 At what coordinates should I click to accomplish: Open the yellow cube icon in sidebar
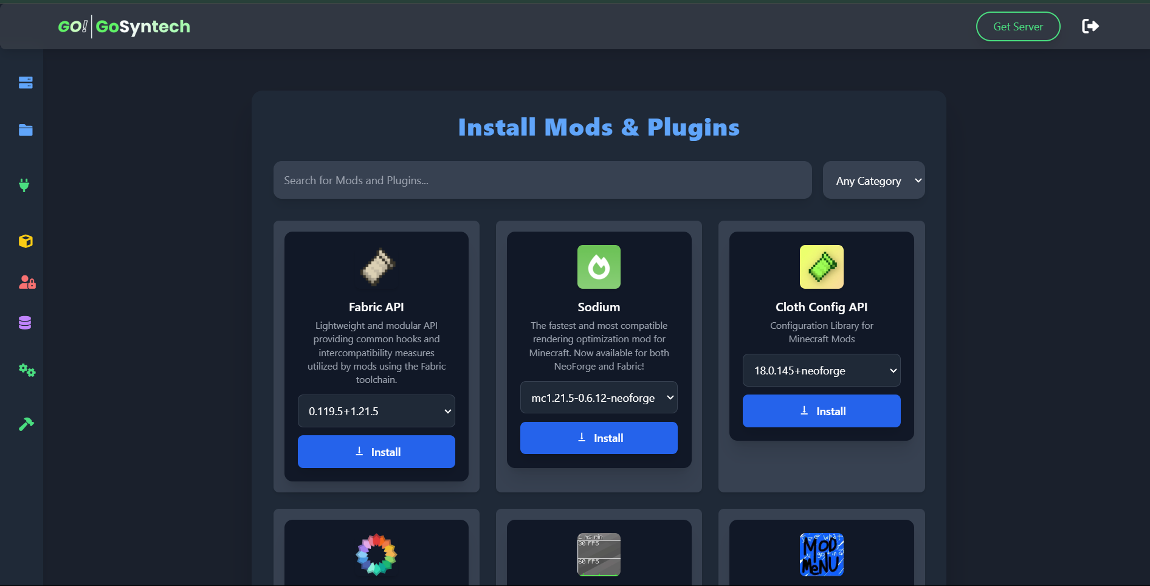pyautogui.click(x=26, y=241)
